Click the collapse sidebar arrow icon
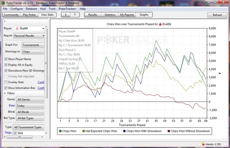Image resolution: width=230 pixels, height=148 pixels. [5, 21]
